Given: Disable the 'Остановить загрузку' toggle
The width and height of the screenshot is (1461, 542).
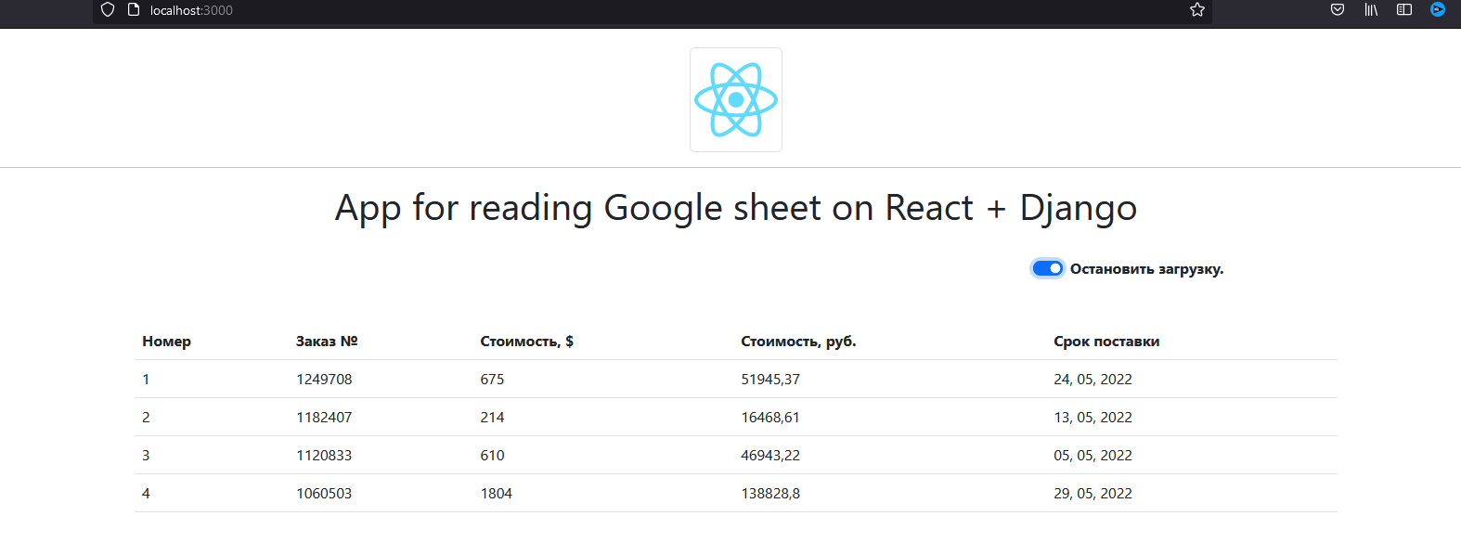Looking at the screenshot, I should (1047, 268).
